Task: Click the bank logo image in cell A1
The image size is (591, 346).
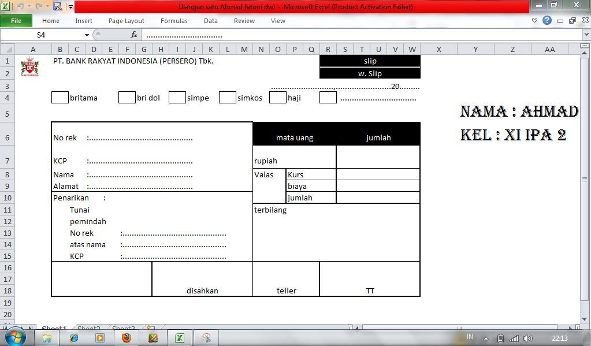Action: point(30,67)
